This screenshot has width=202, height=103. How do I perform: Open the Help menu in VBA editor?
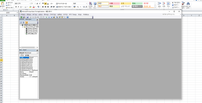[x=86, y=15]
